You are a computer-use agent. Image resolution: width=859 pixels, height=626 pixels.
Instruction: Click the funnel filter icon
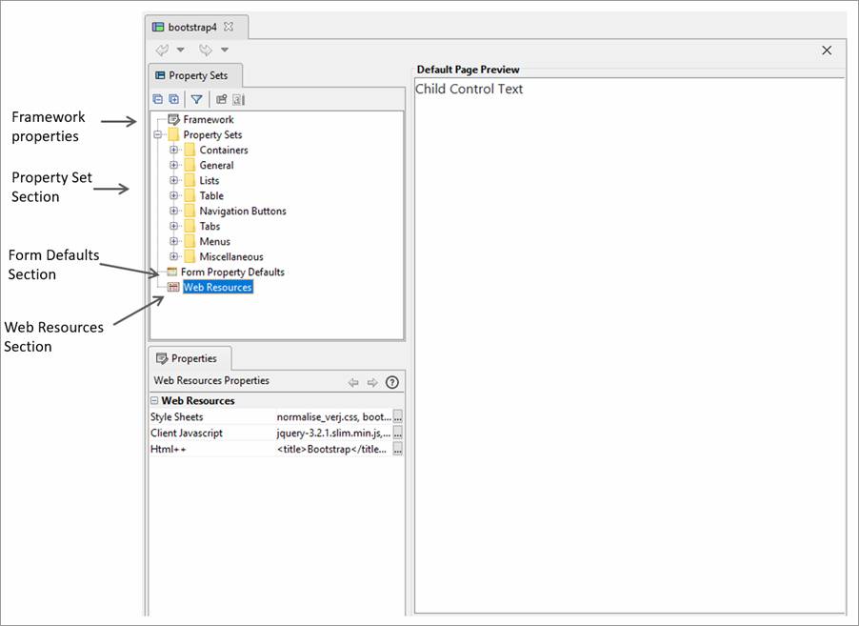tap(196, 99)
